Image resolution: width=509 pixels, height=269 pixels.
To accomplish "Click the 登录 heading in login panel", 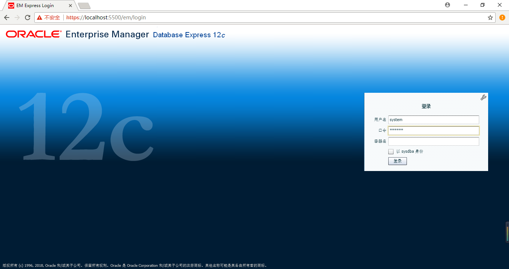I will click(426, 106).
